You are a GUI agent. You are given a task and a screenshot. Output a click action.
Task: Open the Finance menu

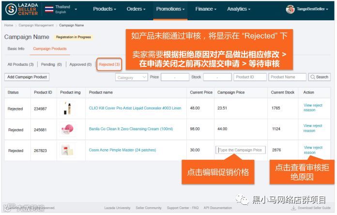206,9
